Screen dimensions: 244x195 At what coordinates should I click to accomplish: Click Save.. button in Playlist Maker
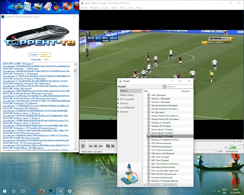click(45, 54)
